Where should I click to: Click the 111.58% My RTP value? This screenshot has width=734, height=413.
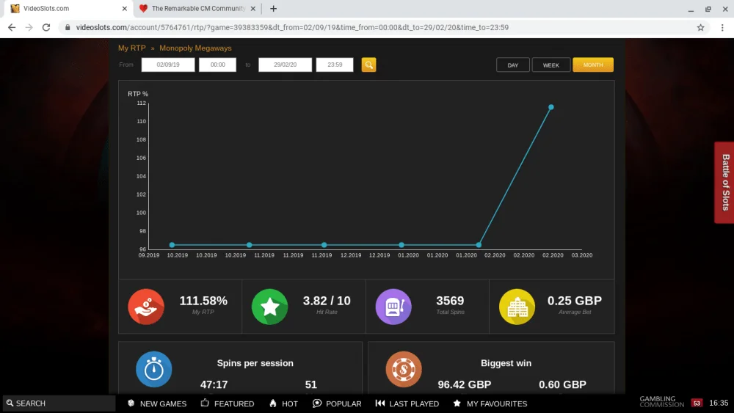(203, 301)
